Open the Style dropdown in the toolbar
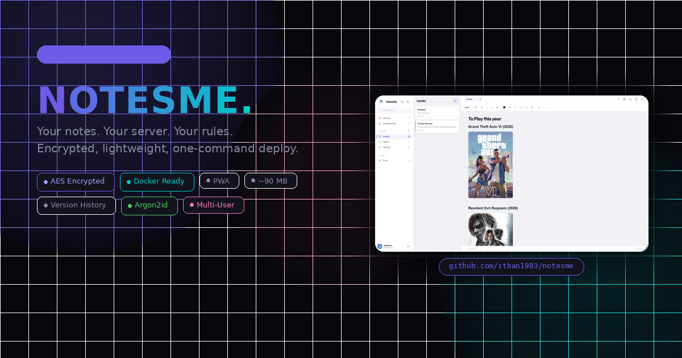682x358 pixels. pyautogui.click(x=471, y=107)
